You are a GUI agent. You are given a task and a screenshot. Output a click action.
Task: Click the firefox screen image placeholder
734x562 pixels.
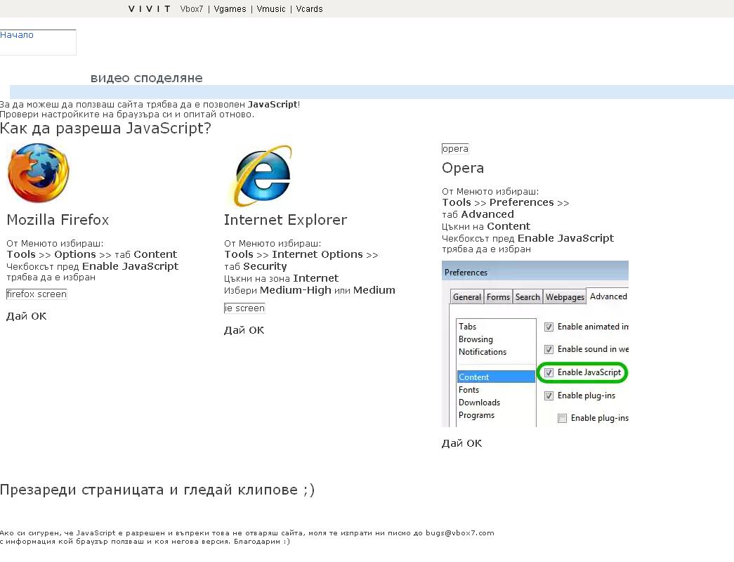pyautogui.click(x=37, y=294)
